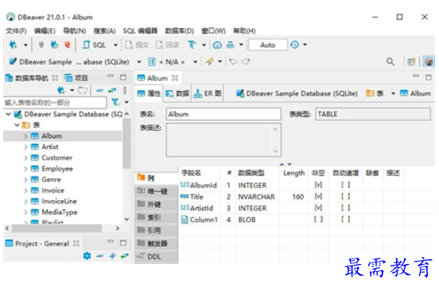
Task: Click the navigator link with editor icon
Action: [112, 90]
